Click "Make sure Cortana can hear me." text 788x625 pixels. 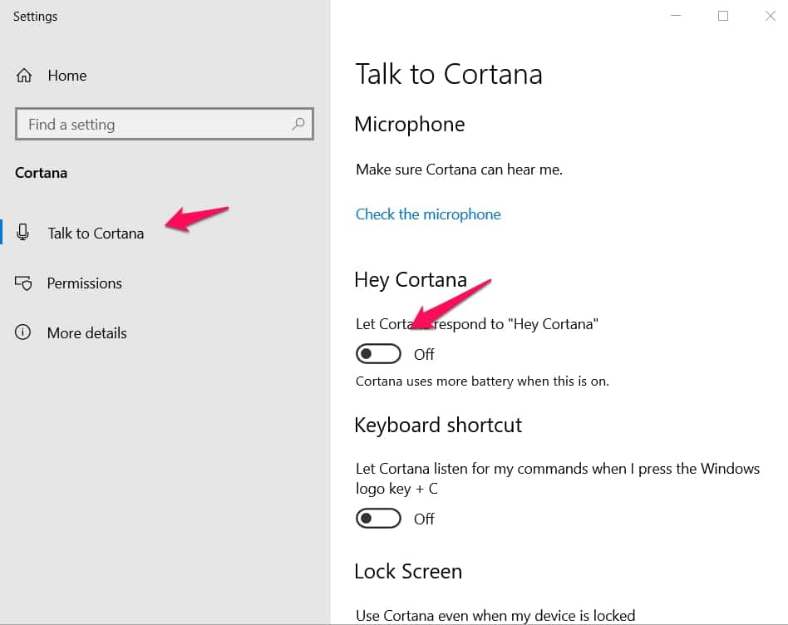[459, 170]
